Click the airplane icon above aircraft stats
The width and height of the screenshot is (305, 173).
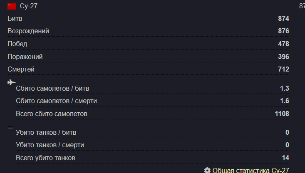click(11, 82)
